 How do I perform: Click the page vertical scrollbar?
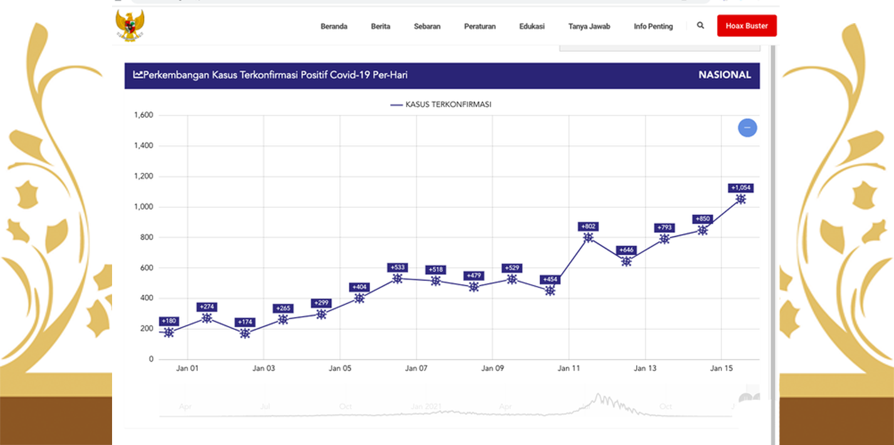tap(774, 250)
